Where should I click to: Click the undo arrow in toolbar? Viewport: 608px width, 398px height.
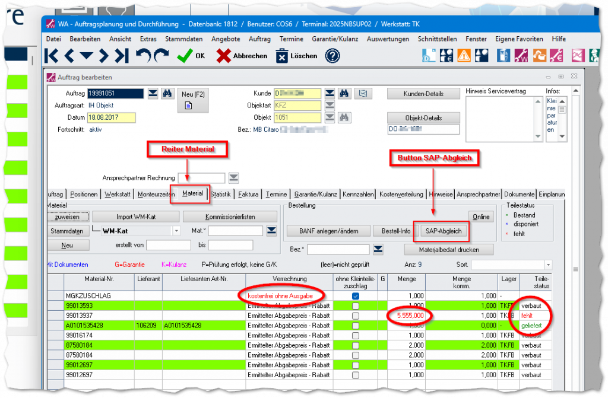(x=143, y=56)
